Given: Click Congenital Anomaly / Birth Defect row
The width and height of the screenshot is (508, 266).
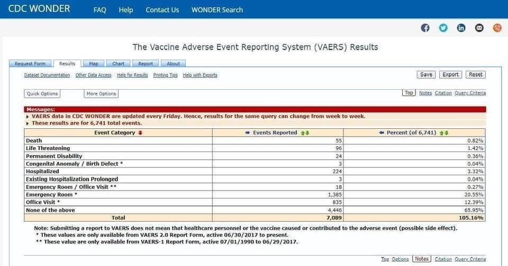Looking at the screenshot, I should click(x=74, y=164).
